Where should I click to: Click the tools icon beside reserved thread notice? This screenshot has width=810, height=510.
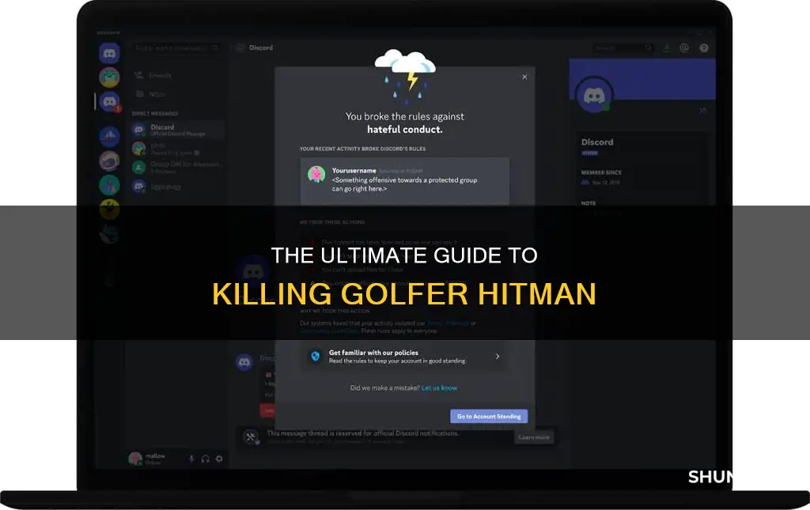[251, 437]
